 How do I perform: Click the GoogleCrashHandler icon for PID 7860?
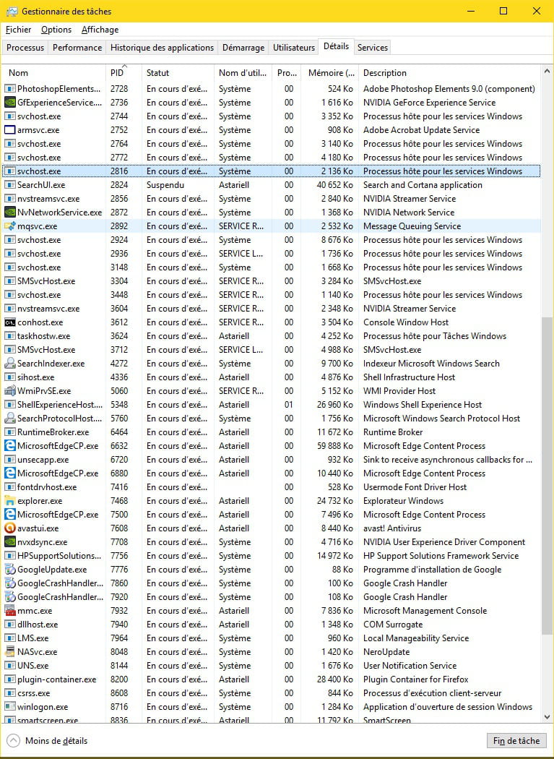click(x=9, y=583)
